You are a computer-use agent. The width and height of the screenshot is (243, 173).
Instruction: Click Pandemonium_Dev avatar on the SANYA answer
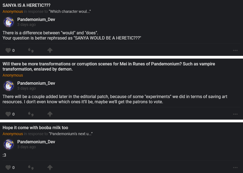coord(9,22)
